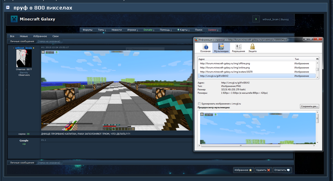Click the column picker icon in the list header
The image size is (333, 181).
click(317, 59)
